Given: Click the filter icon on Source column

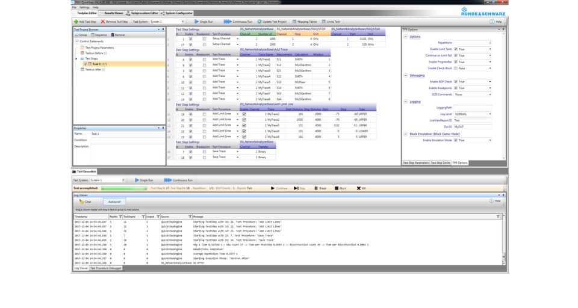Looking at the screenshot, I should click(190, 217).
